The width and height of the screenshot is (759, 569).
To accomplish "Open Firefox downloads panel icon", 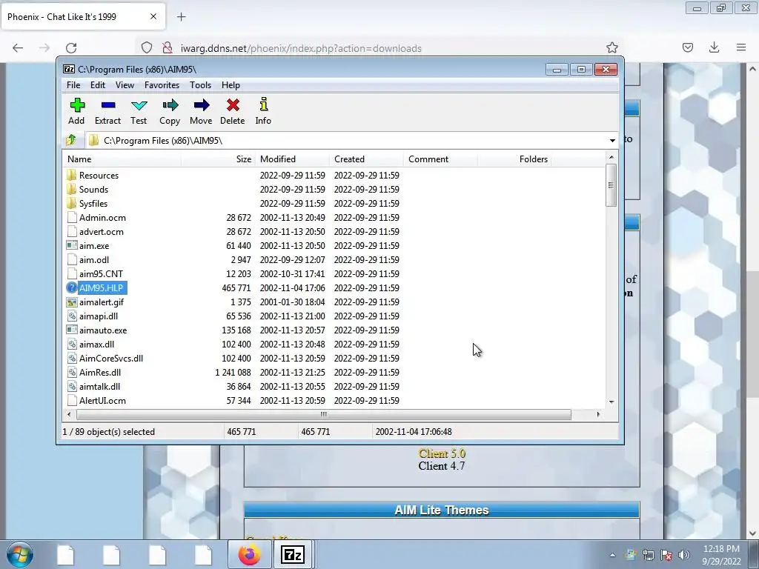I will coord(714,47).
